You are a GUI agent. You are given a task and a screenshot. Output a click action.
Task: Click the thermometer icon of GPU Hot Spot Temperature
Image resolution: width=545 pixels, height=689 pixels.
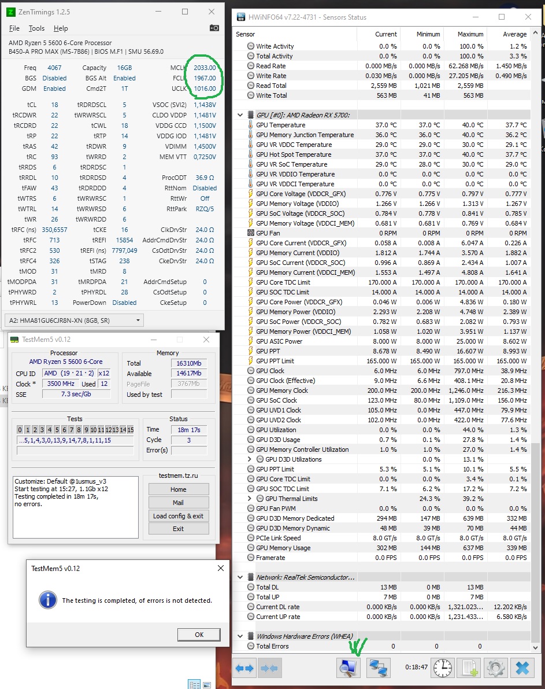(251, 154)
